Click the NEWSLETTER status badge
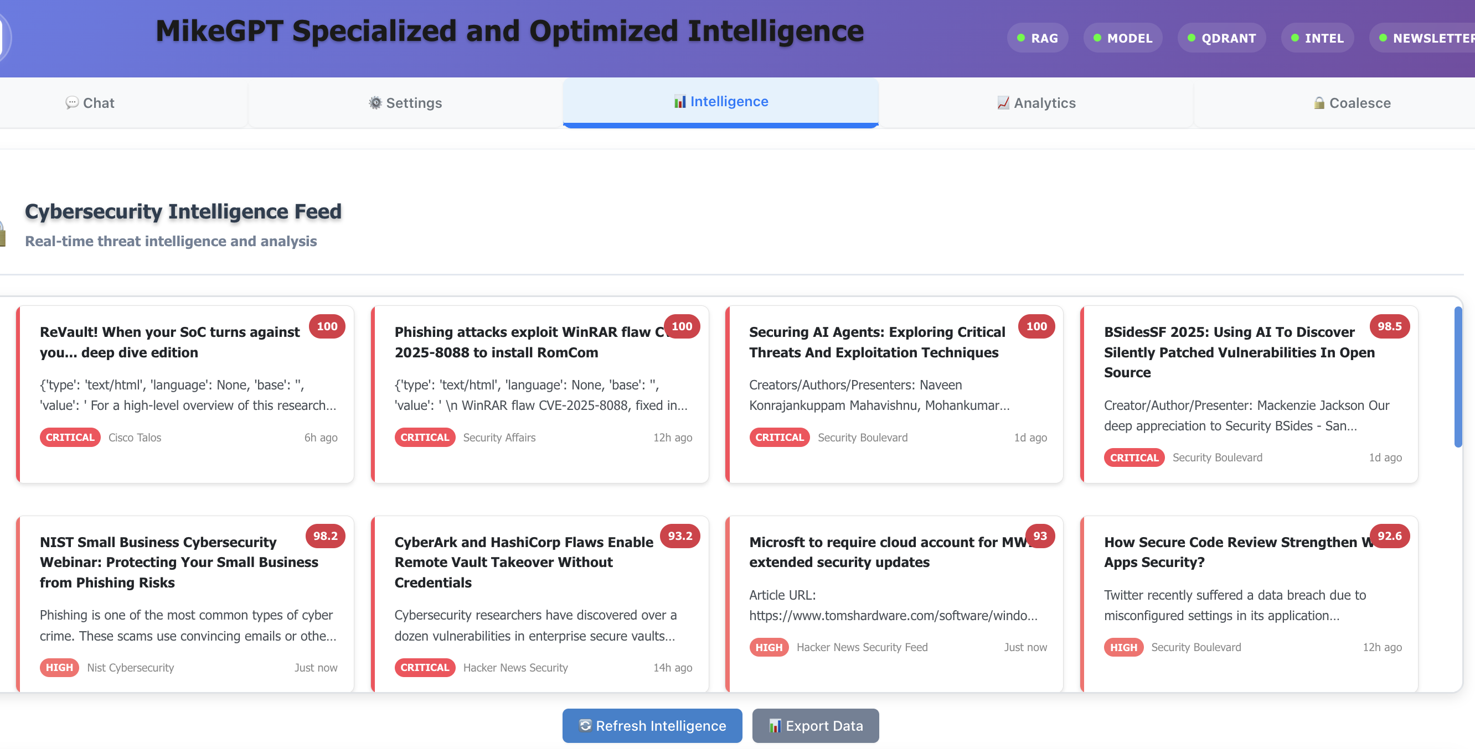1475x749 pixels. (1426, 38)
